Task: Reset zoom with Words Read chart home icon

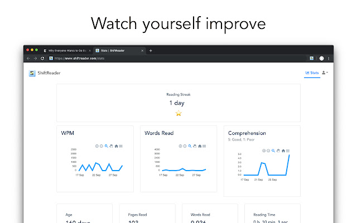Action: coord(200,146)
